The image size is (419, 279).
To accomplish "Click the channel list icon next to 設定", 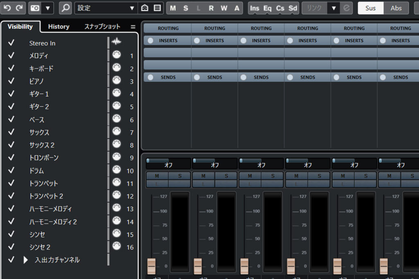I will click(157, 8).
